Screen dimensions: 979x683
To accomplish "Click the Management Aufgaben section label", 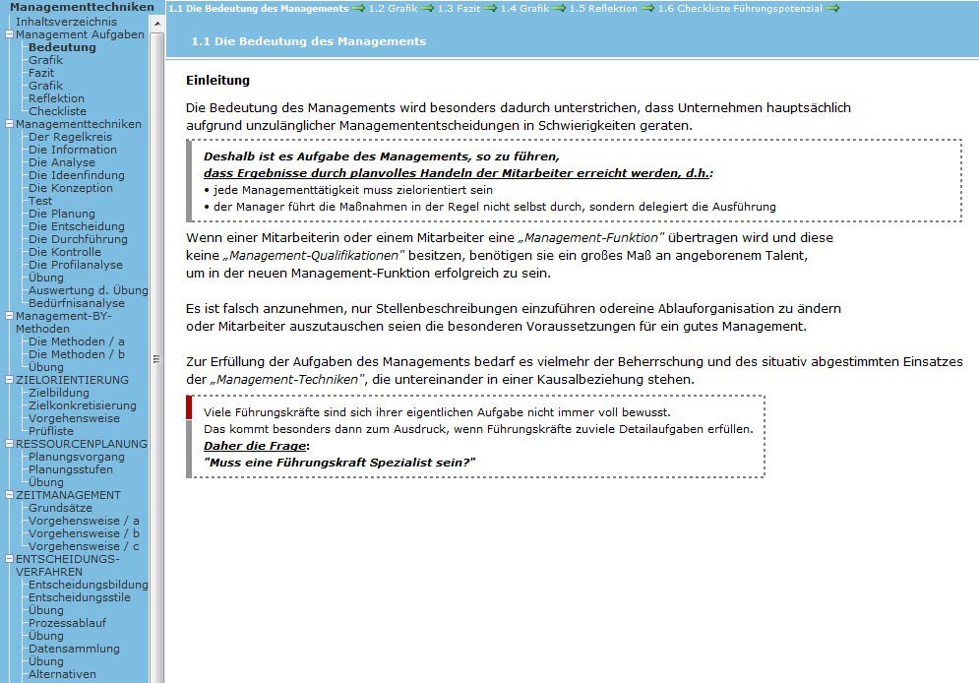I will click(80, 34).
